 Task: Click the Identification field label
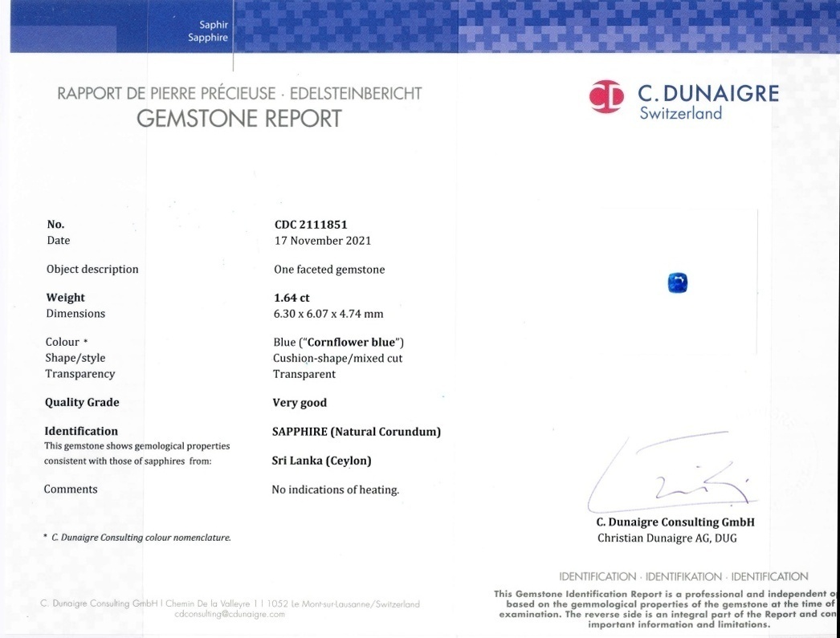click(x=81, y=432)
